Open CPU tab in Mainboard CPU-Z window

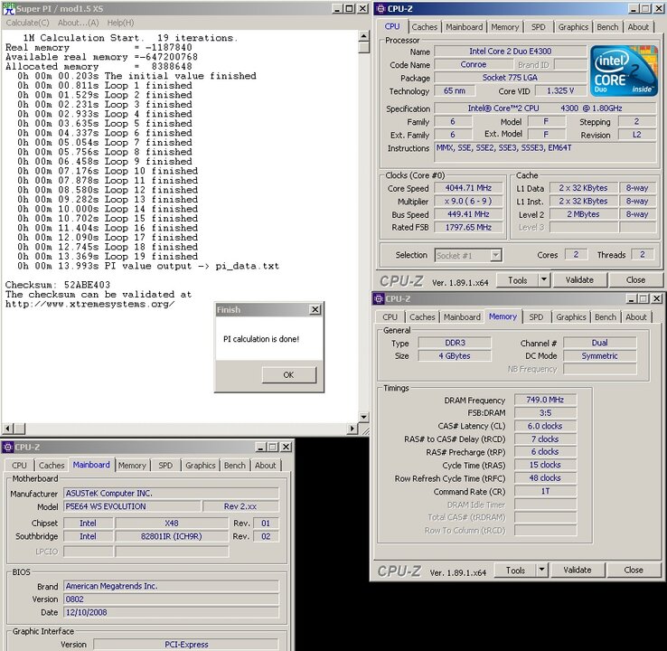click(19, 466)
